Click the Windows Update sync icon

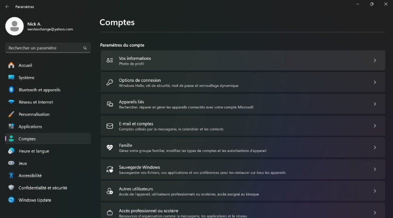(x=11, y=200)
